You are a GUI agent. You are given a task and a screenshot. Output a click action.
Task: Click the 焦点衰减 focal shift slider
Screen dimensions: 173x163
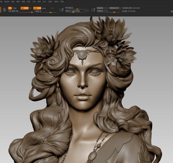click(x=77, y=8)
